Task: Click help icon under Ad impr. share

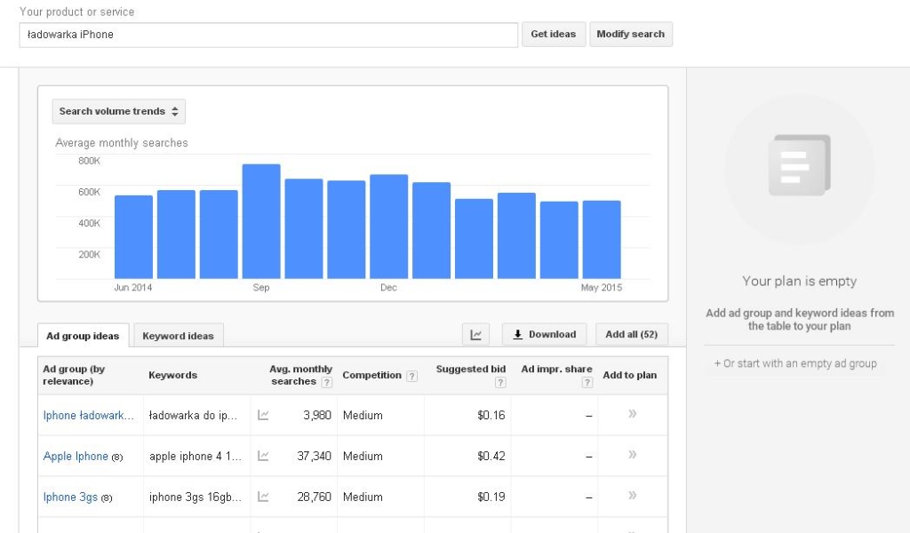Action: (587, 382)
